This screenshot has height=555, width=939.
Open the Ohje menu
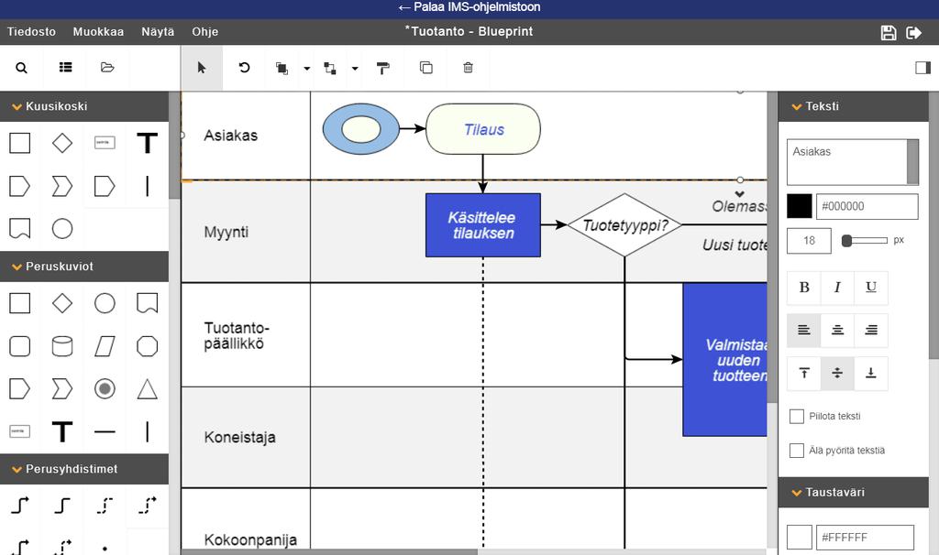204,32
